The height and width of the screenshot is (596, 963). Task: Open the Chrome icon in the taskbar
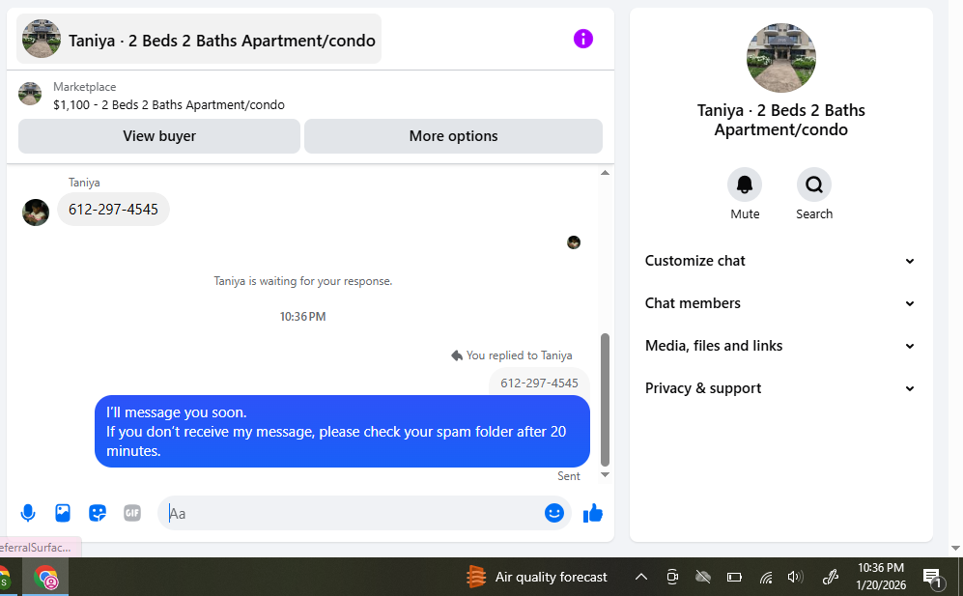46,578
